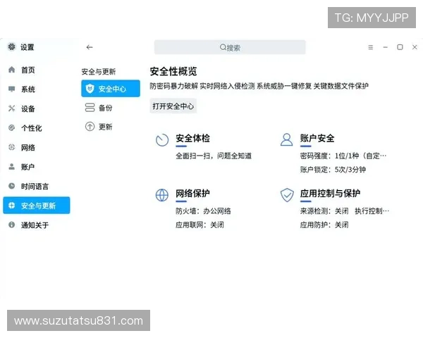Click the 防火墙：办公网络 line
The height and width of the screenshot is (338, 423).
coord(203,211)
